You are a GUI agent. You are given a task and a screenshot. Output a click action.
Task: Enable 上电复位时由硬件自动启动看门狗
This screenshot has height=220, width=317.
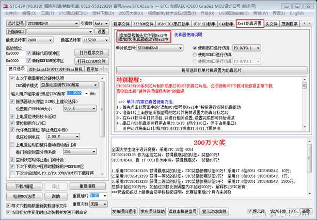[12, 144]
